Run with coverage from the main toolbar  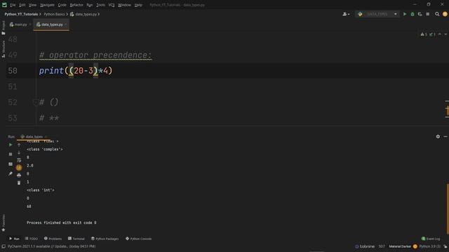coord(420,14)
